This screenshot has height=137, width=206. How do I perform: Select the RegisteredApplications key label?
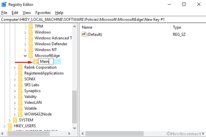tap(44, 73)
